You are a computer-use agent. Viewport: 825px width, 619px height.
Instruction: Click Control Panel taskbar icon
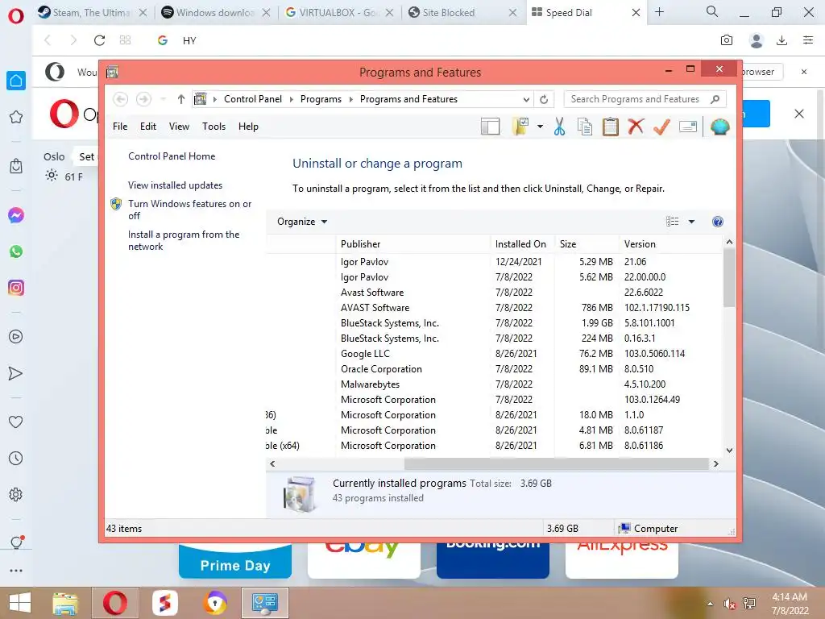tap(264, 603)
